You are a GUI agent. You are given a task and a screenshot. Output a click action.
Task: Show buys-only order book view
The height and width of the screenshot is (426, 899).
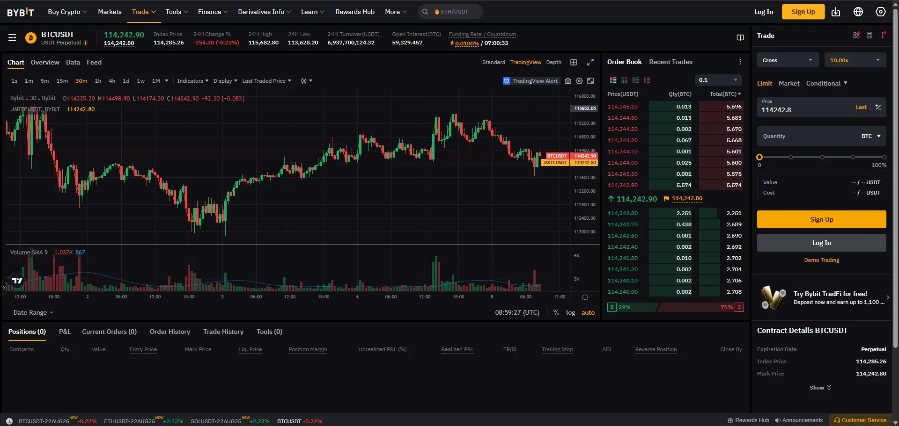635,80
